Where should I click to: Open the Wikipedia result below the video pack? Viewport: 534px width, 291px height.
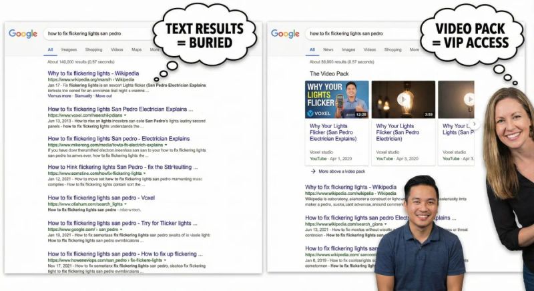pos(351,187)
